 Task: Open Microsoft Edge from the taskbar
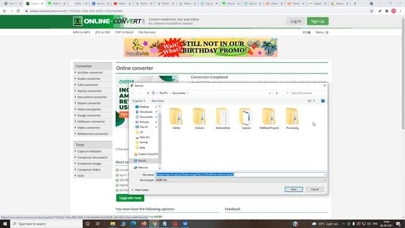[x=134, y=224]
